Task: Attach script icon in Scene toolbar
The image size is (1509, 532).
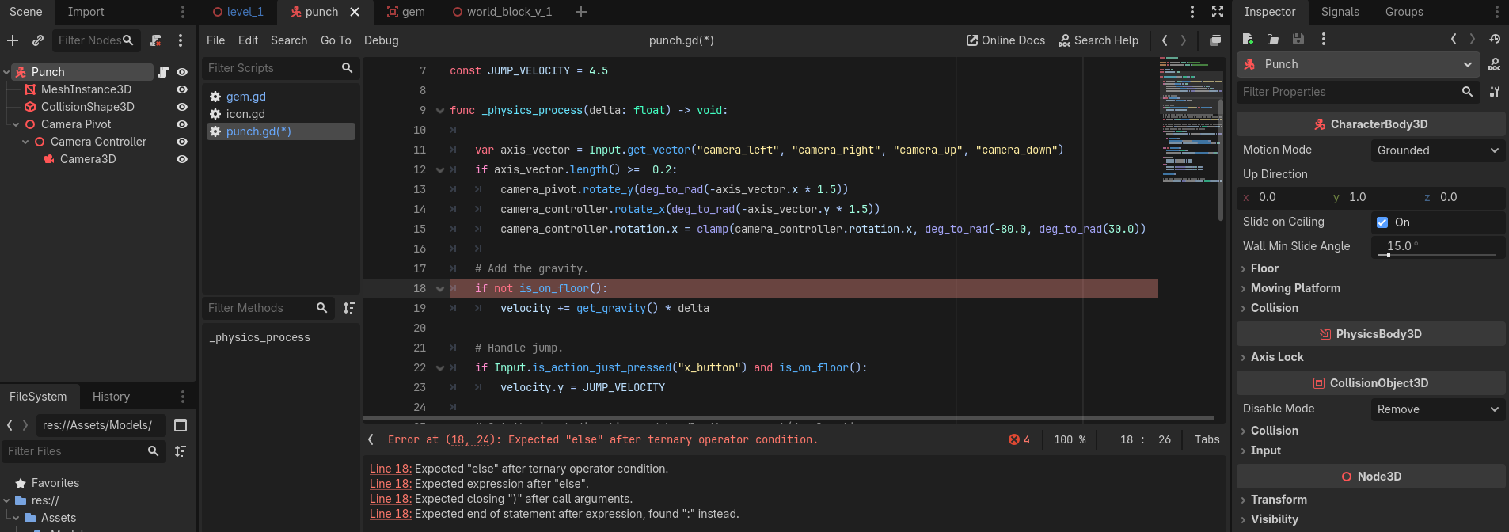Action: click(x=155, y=40)
